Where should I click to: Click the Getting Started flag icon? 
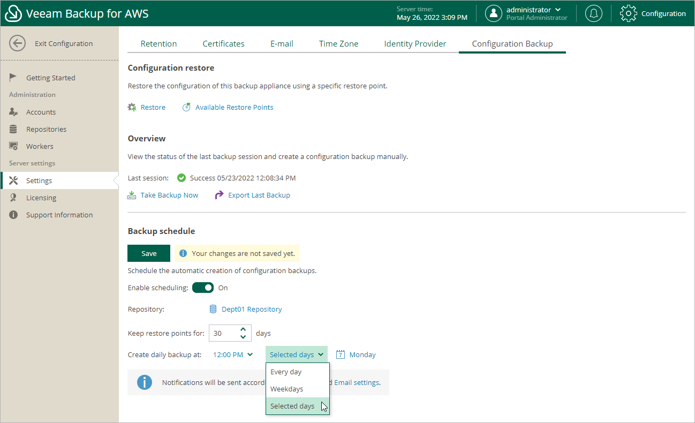pyautogui.click(x=13, y=77)
